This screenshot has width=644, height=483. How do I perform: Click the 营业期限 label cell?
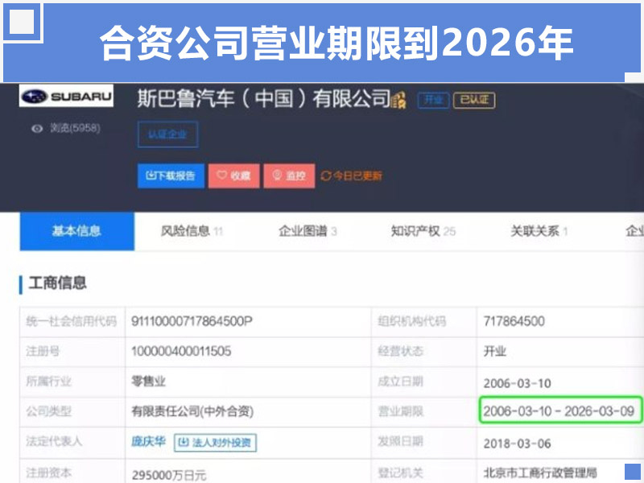[423, 411]
